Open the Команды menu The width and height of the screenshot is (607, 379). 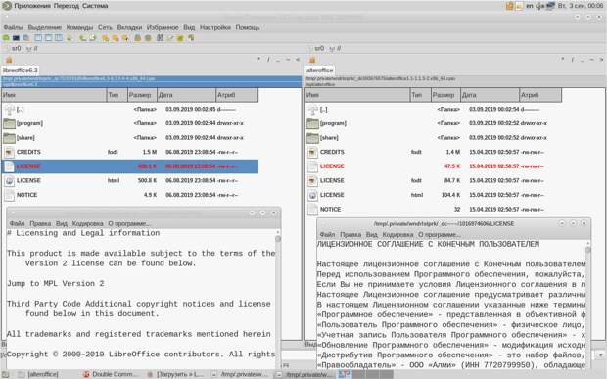pos(79,27)
